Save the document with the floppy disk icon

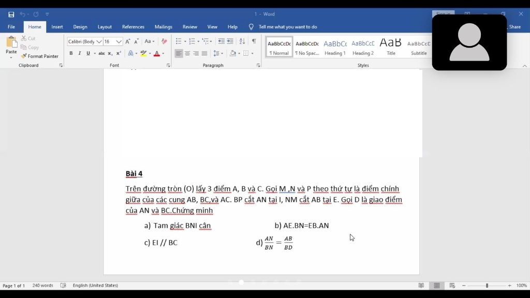pos(11,14)
